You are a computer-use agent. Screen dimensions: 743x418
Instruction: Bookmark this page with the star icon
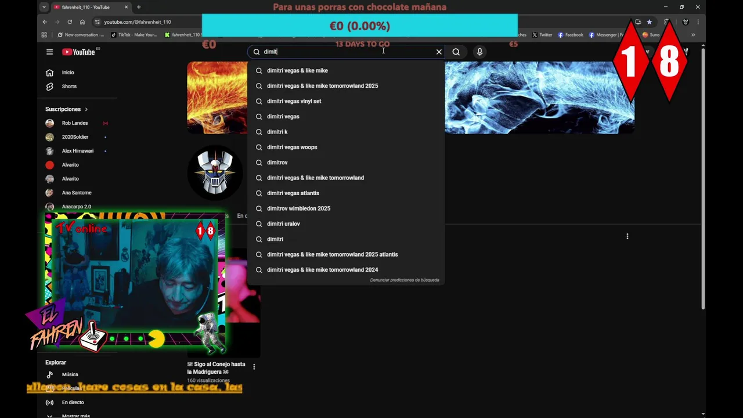650,22
